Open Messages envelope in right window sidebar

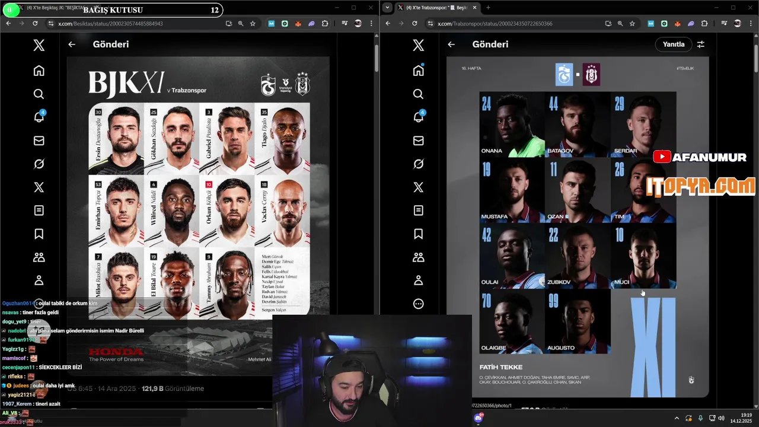click(x=418, y=141)
